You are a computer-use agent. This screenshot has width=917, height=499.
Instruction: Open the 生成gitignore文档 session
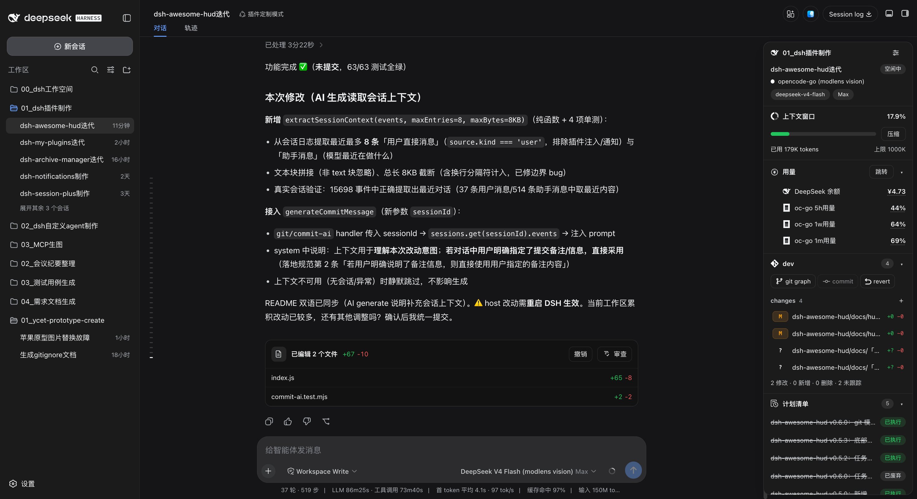pyautogui.click(x=70, y=355)
